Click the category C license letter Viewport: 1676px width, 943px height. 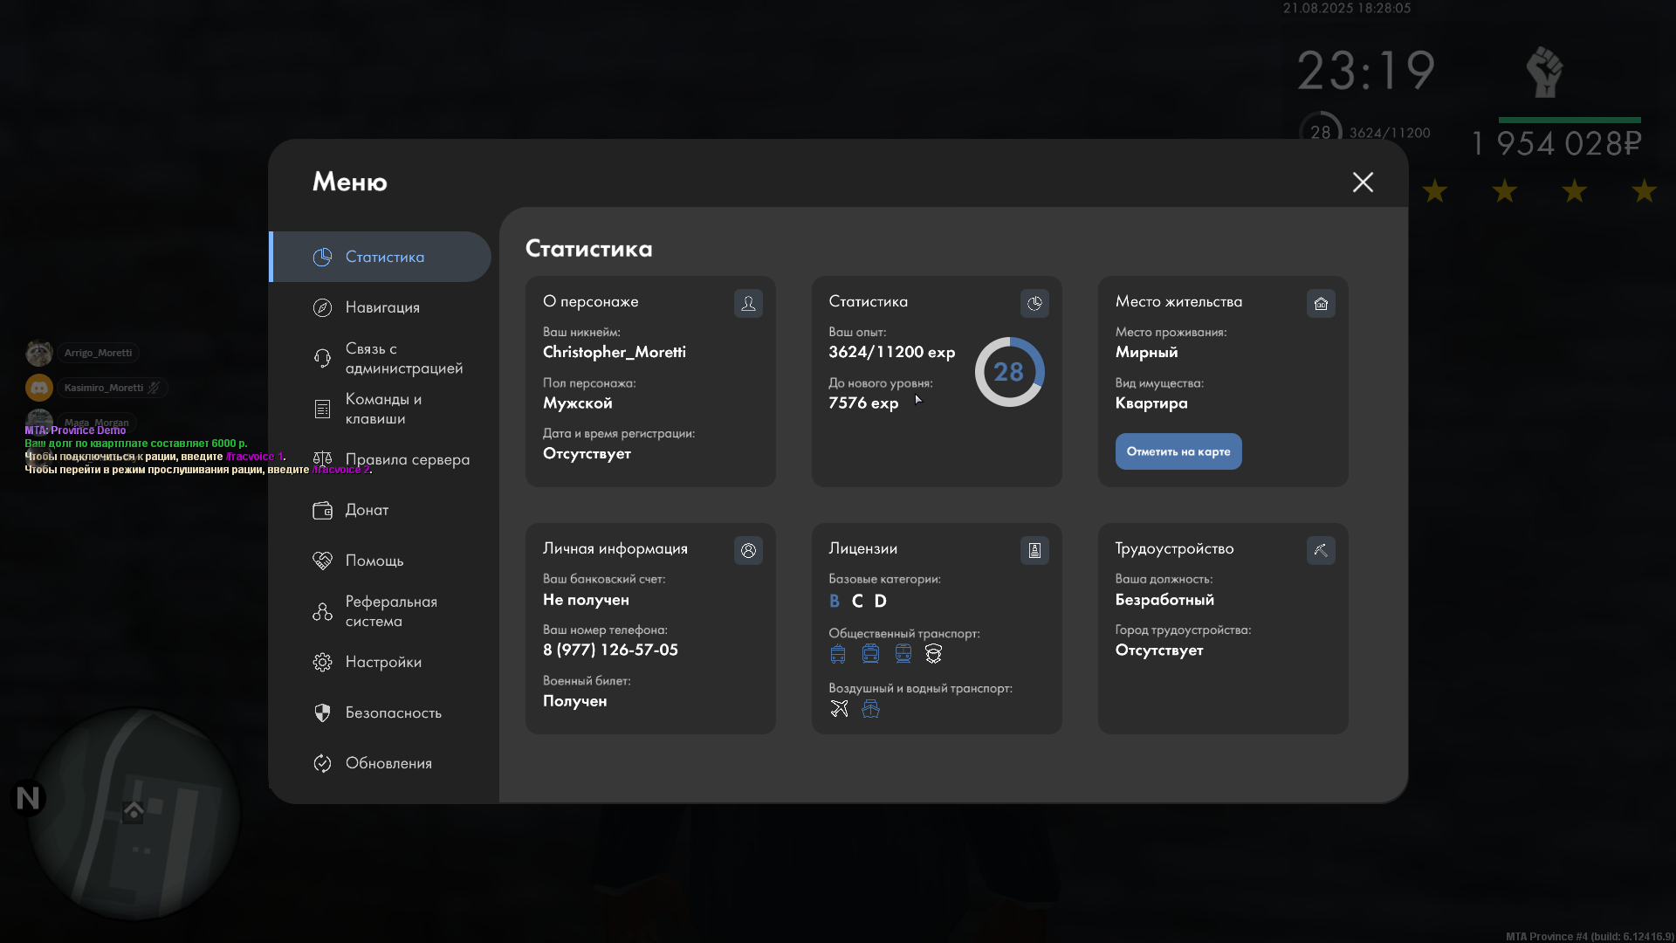pos(857,601)
